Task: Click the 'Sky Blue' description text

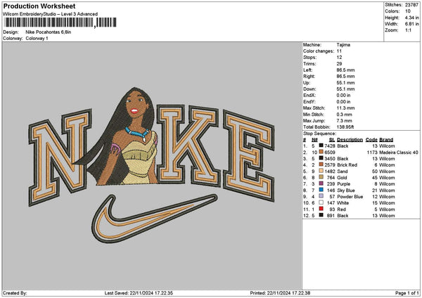Action: [x=346, y=190]
